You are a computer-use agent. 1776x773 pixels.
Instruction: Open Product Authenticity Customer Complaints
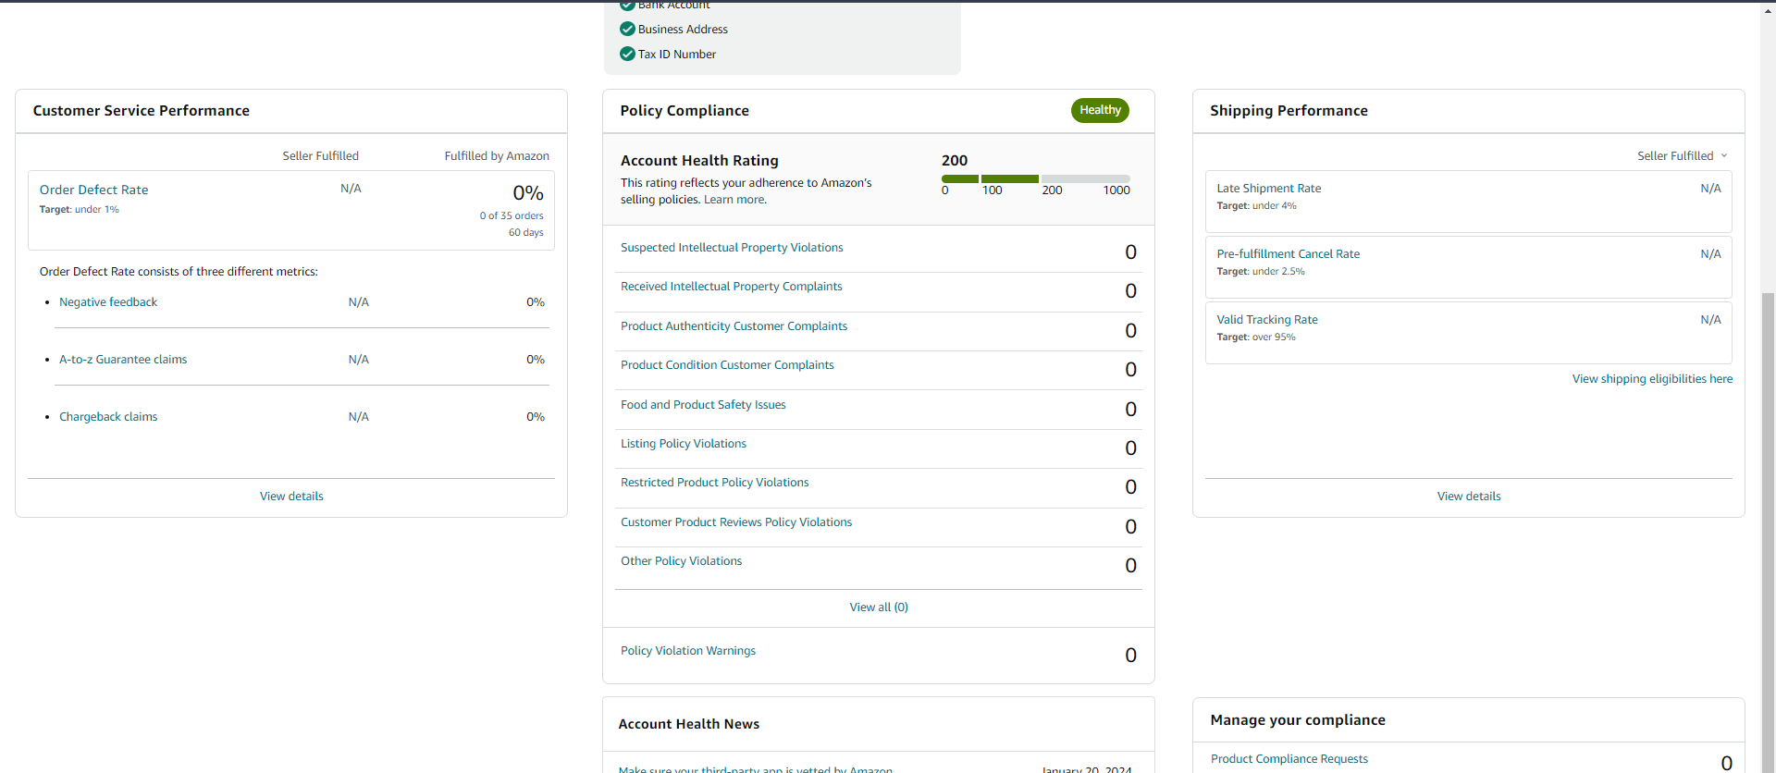click(734, 326)
